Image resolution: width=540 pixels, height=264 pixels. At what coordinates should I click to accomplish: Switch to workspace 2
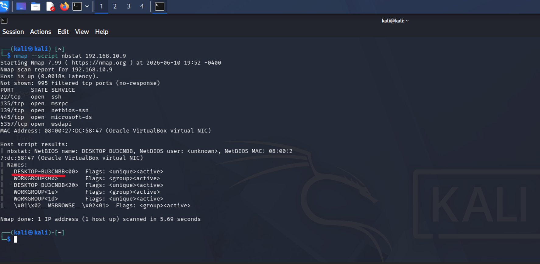[115, 6]
